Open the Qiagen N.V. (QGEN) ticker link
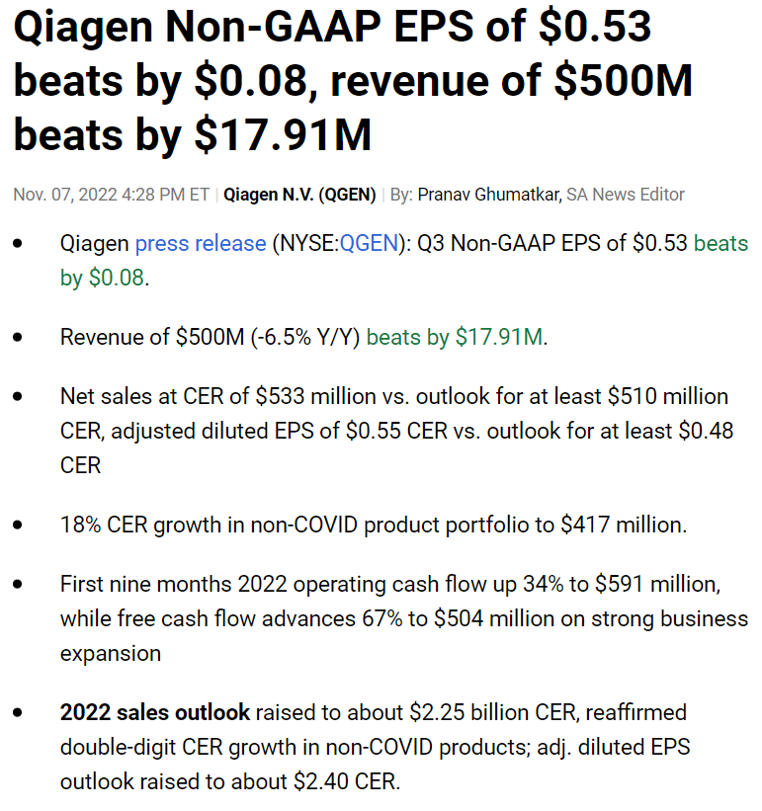The width and height of the screenshot is (762, 811). tap(299, 195)
